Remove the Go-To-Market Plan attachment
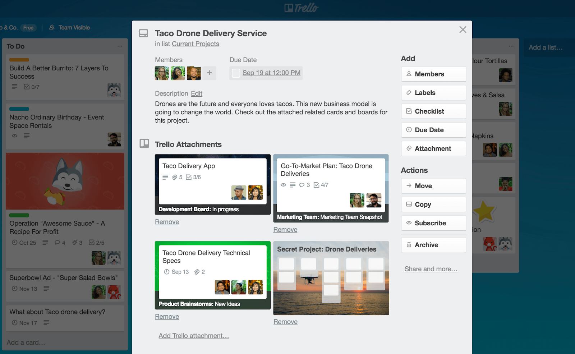575x354 pixels. coord(285,230)
